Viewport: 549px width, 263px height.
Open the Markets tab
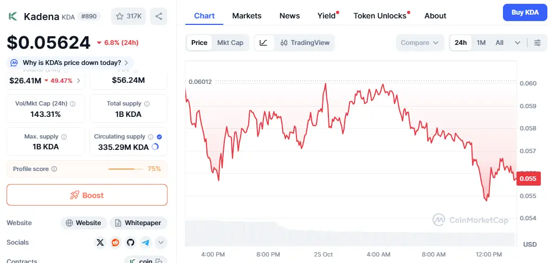247,16
